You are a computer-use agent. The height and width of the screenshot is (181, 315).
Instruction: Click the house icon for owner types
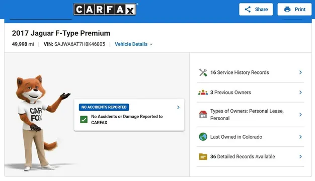203,114
